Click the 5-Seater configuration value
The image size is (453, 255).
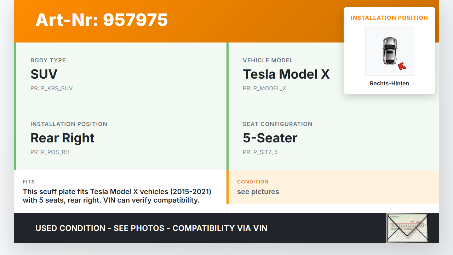click(270, 138)
